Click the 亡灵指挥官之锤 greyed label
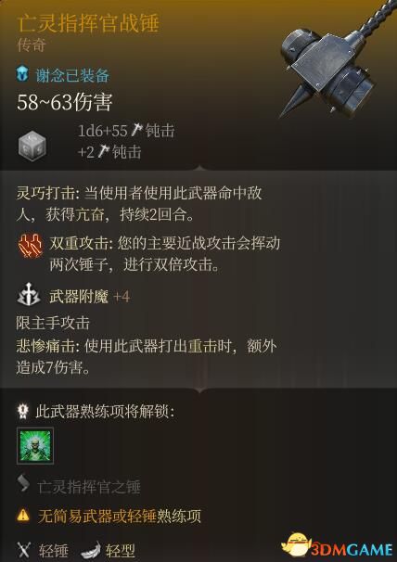 [88, 486]
